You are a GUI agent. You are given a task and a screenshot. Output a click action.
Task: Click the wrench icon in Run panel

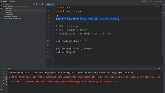(3, 74)
